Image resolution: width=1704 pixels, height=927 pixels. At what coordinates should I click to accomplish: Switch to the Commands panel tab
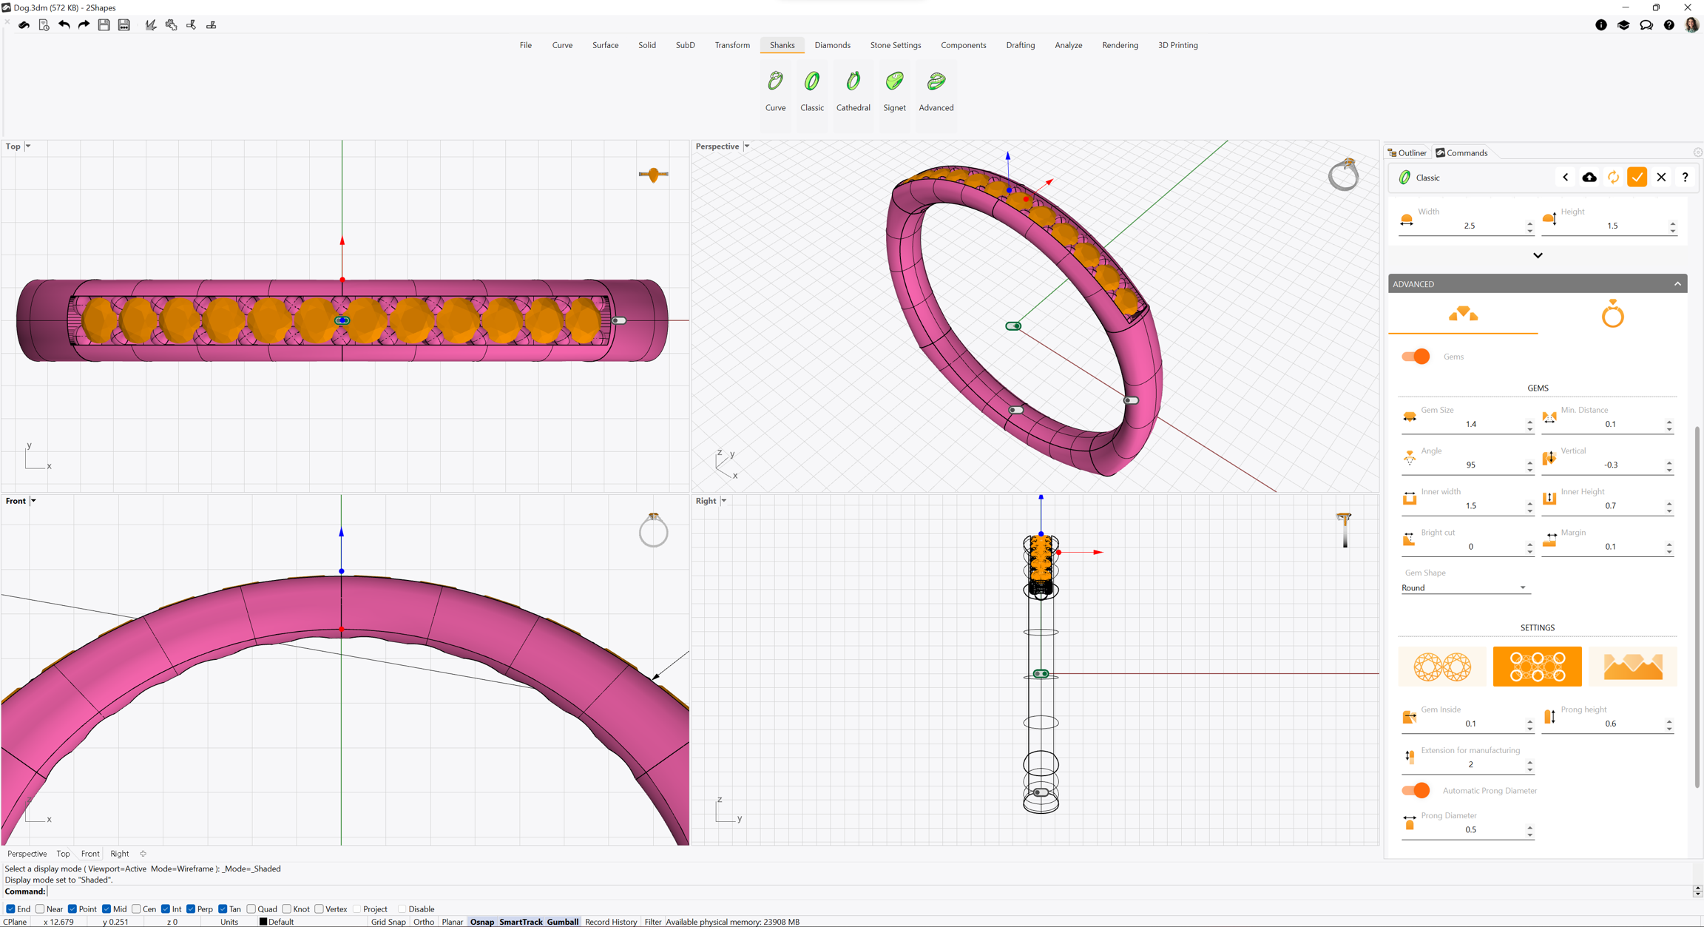click(1461, 153)
